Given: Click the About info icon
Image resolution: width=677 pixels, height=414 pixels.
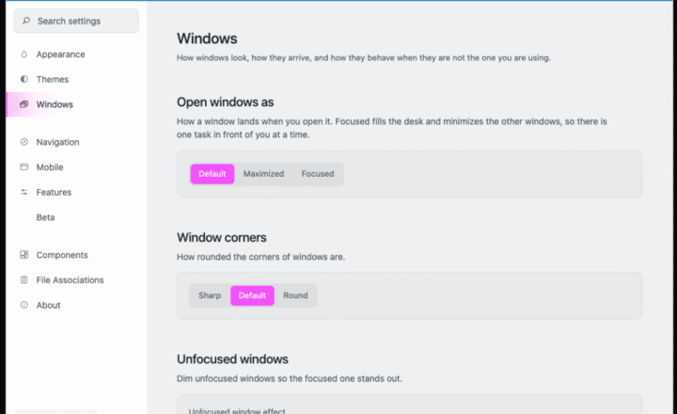Looking at the screenshot, I should pos(24,305).
